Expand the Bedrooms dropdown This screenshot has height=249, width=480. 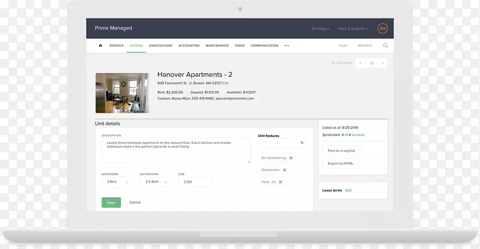[118, 182]
